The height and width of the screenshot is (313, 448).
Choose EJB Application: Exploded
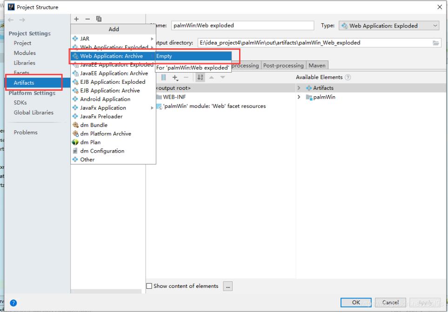113,82
